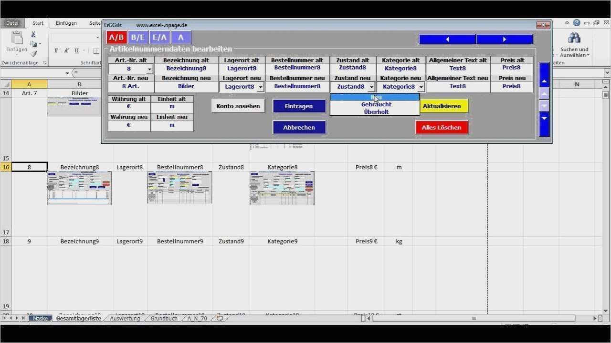This screenshot has width=611, height=343.
Task: Click the Copy icon in clipboard group
Action: pos(33,44)
